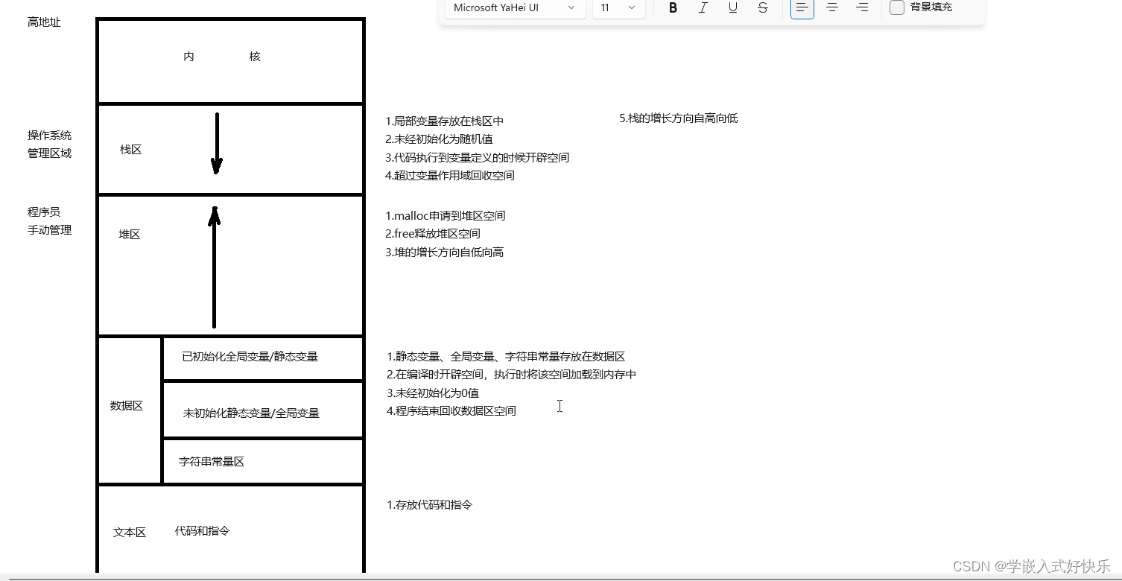The image size is (1122, 581).
Task: Click 未初始化静态变量/全局变量 text
Action: (x=251, y=413)
